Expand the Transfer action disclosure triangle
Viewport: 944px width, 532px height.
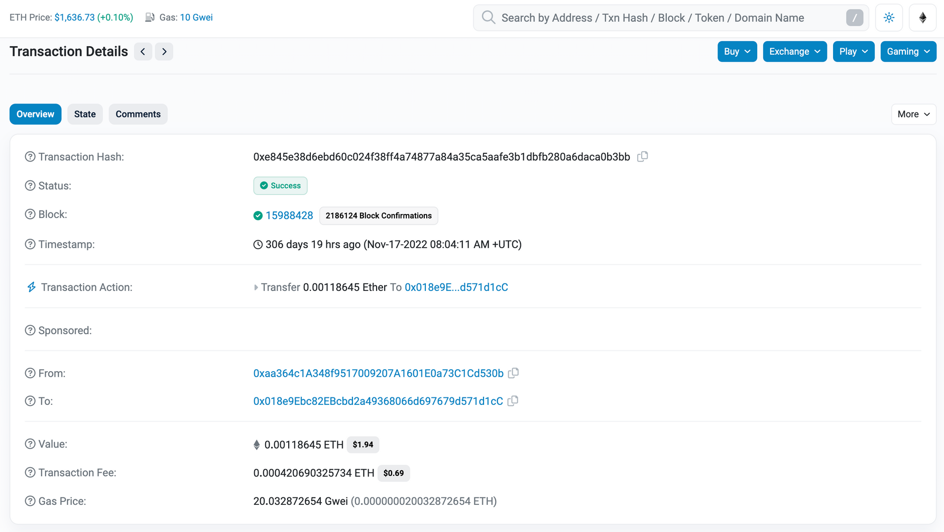[x=256, y=287]
